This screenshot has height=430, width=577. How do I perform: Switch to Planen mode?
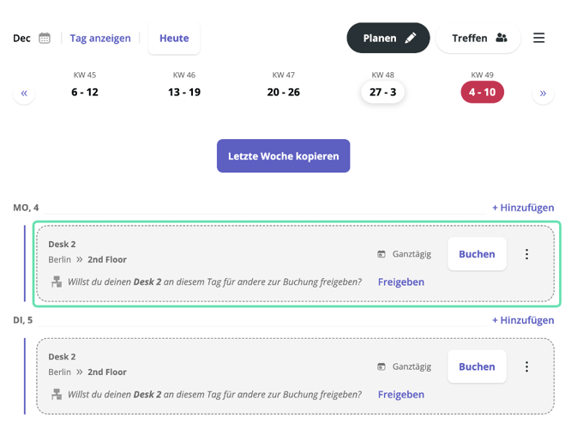coord(388,38)
